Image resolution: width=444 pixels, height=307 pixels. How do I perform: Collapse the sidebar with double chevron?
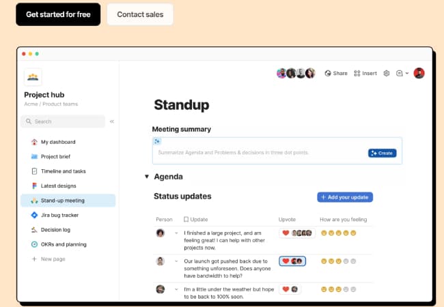click(x=112, y=121)
